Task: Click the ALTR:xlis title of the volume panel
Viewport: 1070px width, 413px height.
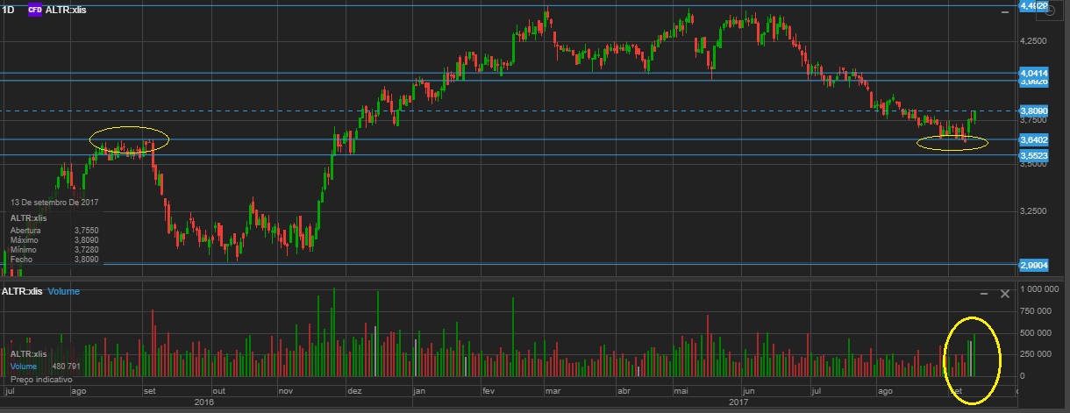Action: pos(22,291)
